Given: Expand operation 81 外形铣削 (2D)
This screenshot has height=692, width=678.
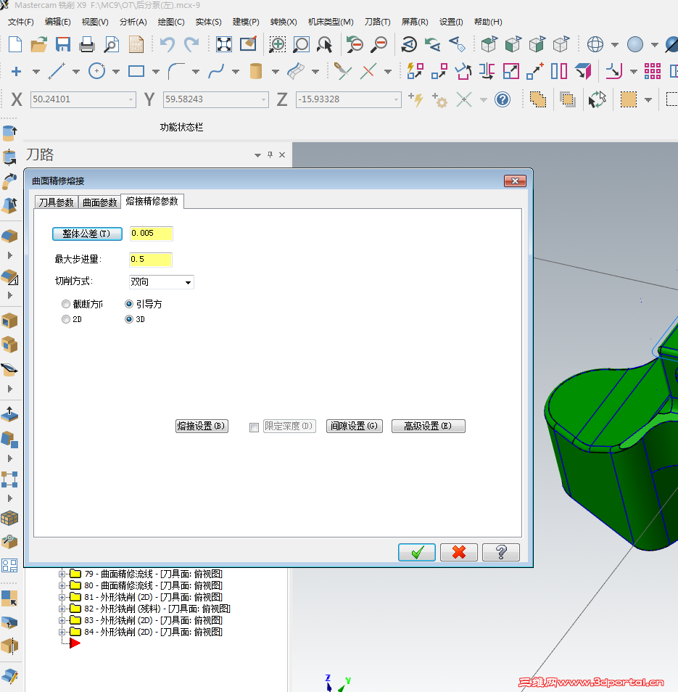Looking at the screenshot, I should tap(62, 597).
